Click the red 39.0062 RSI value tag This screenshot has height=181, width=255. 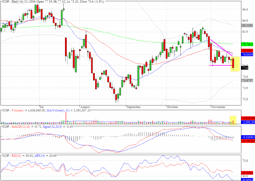tap(247, 173)
